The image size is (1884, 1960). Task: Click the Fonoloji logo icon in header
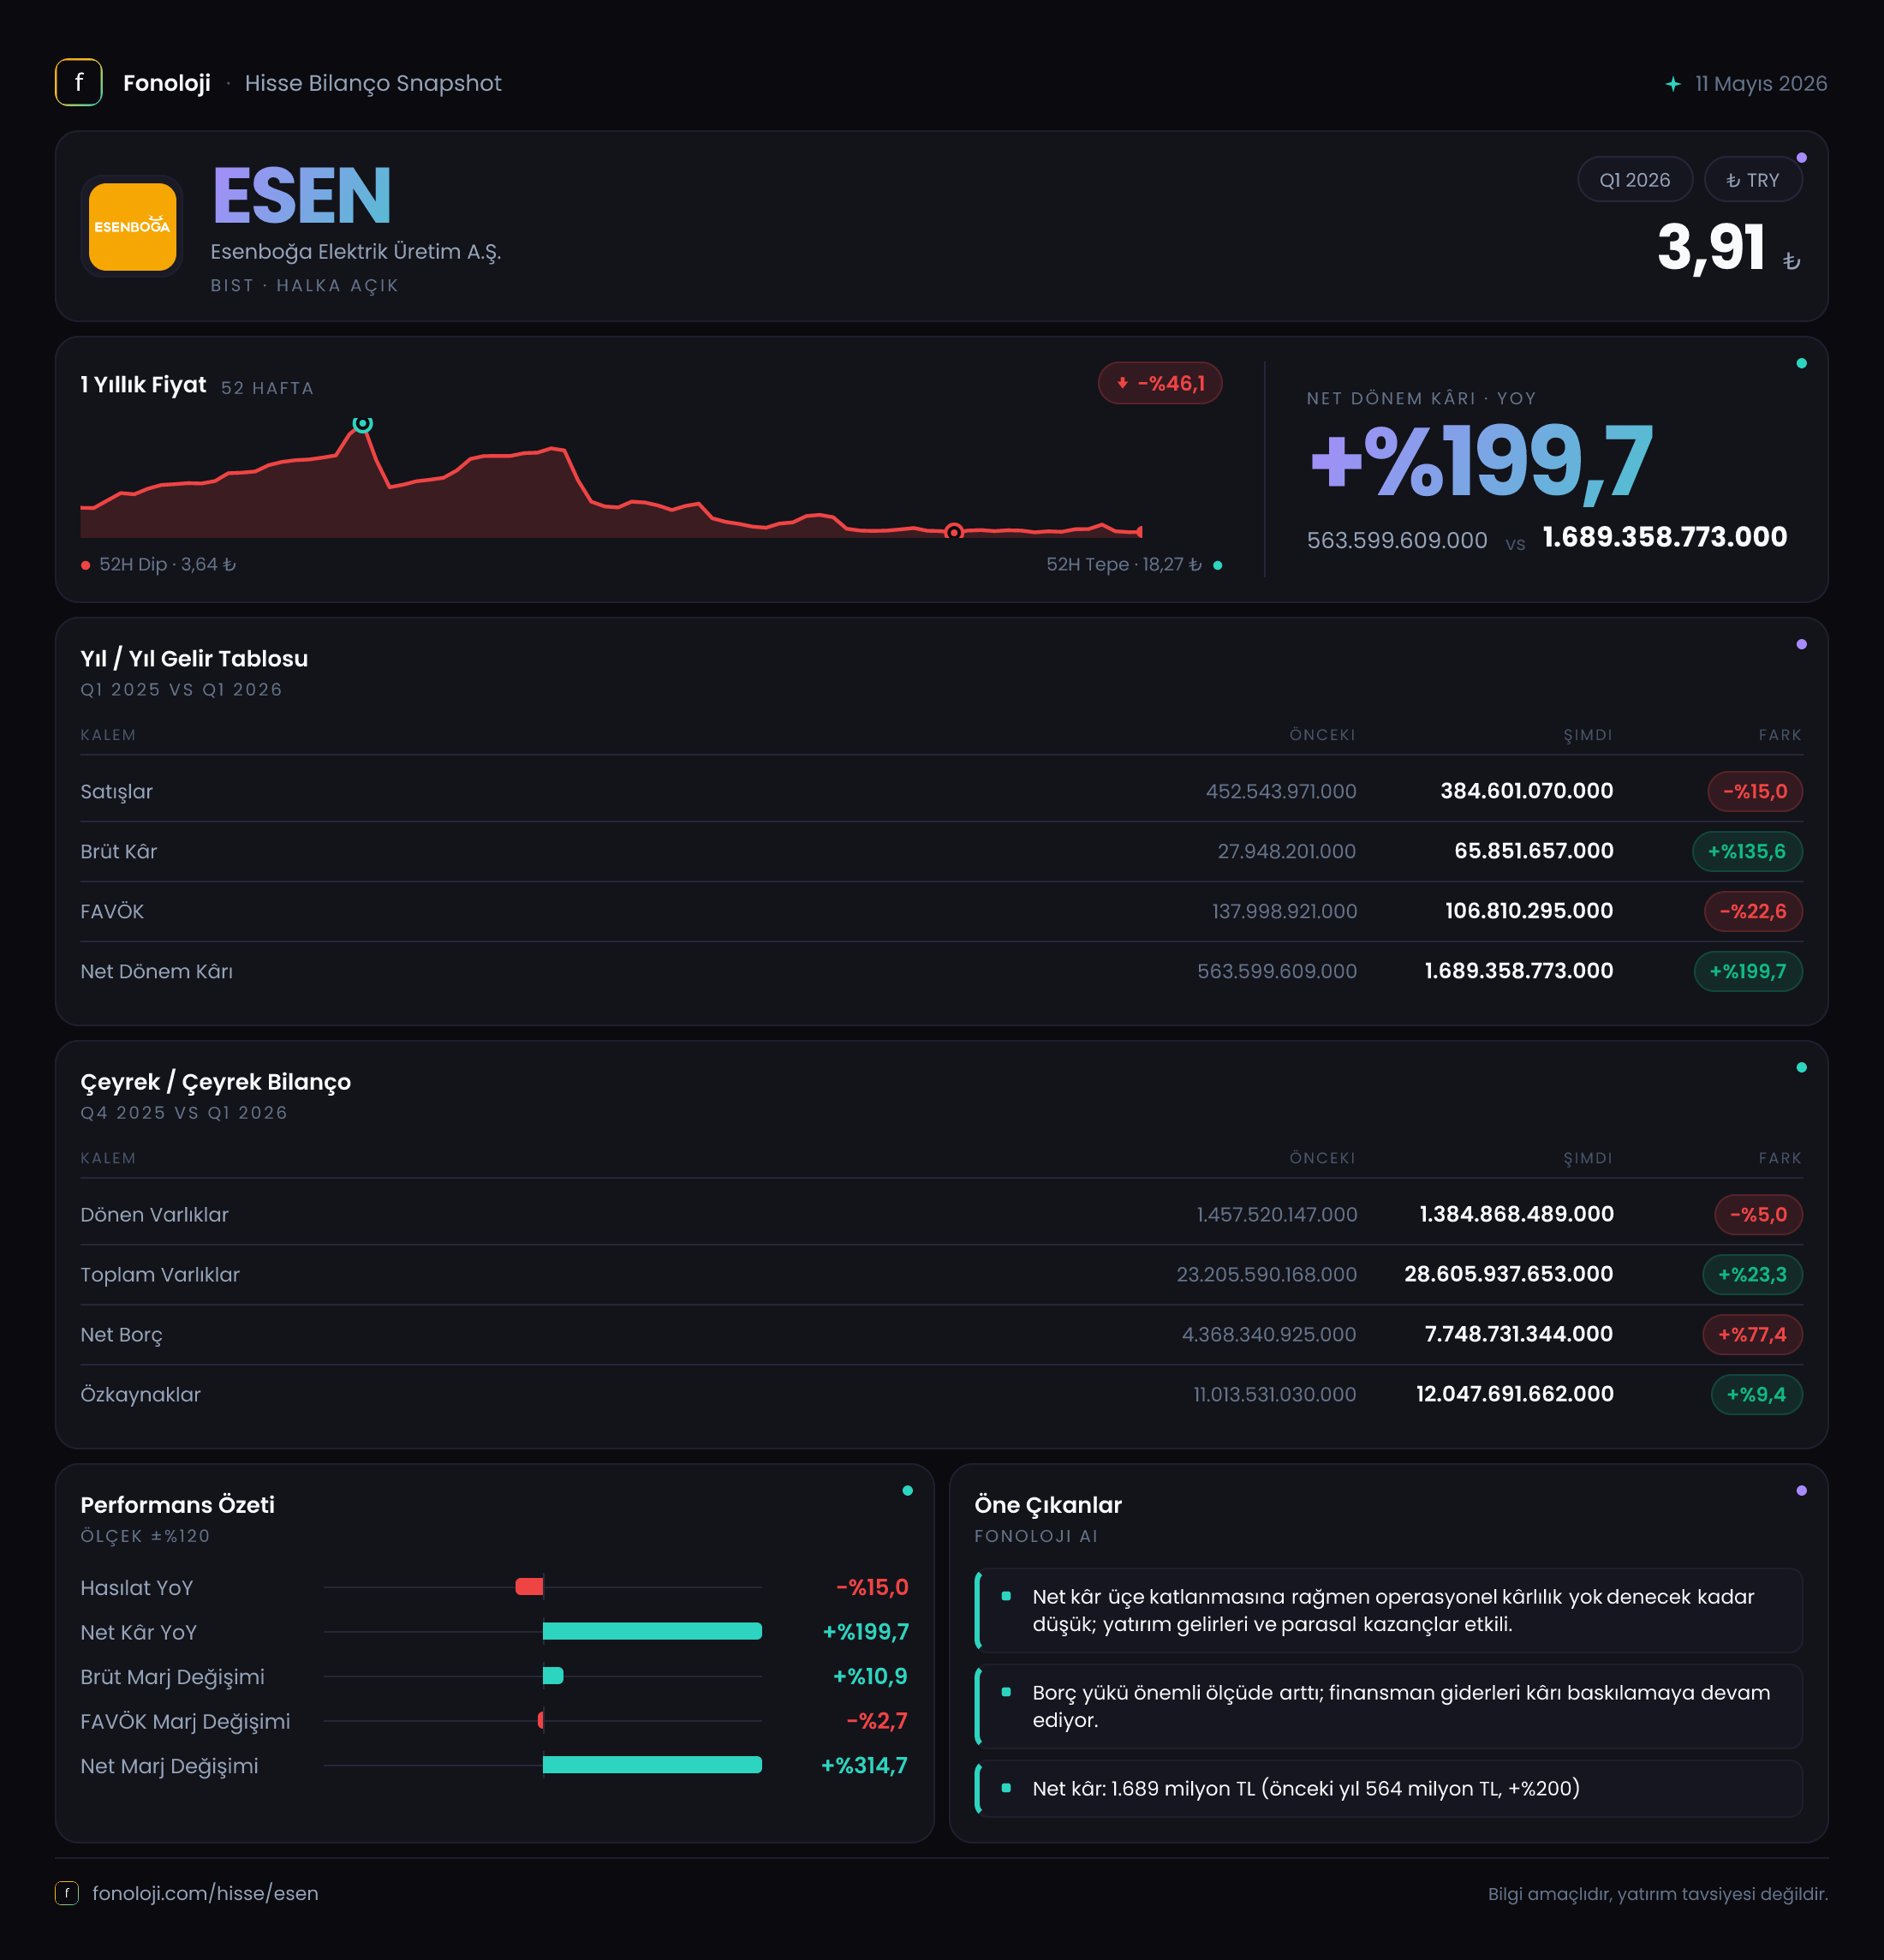[79, 82]
